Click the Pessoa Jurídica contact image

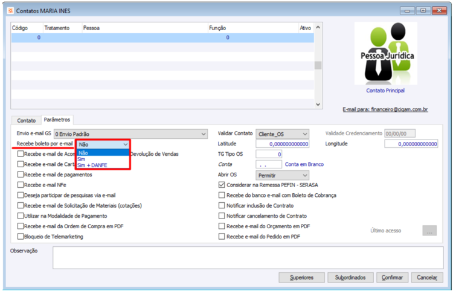tap(386, 53)
